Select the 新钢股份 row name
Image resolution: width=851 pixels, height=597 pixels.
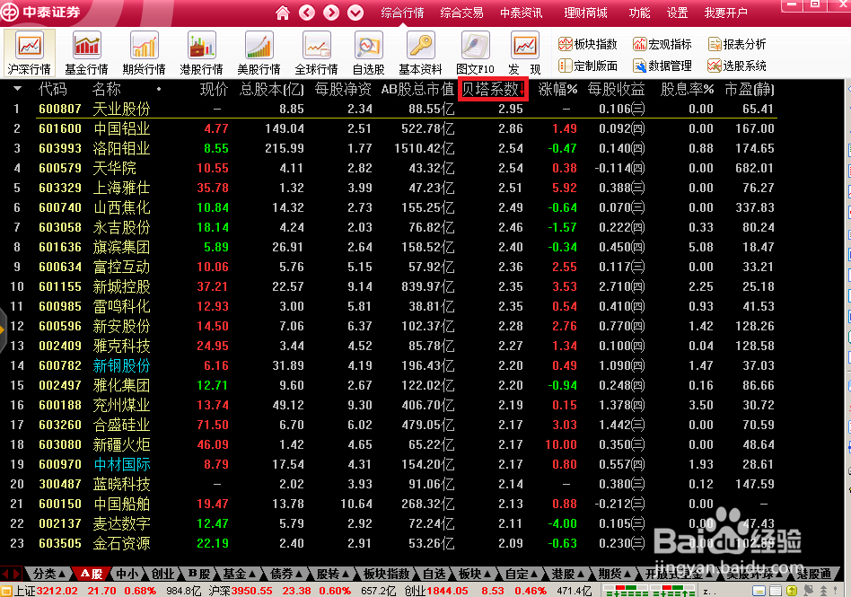coord(121,365)
